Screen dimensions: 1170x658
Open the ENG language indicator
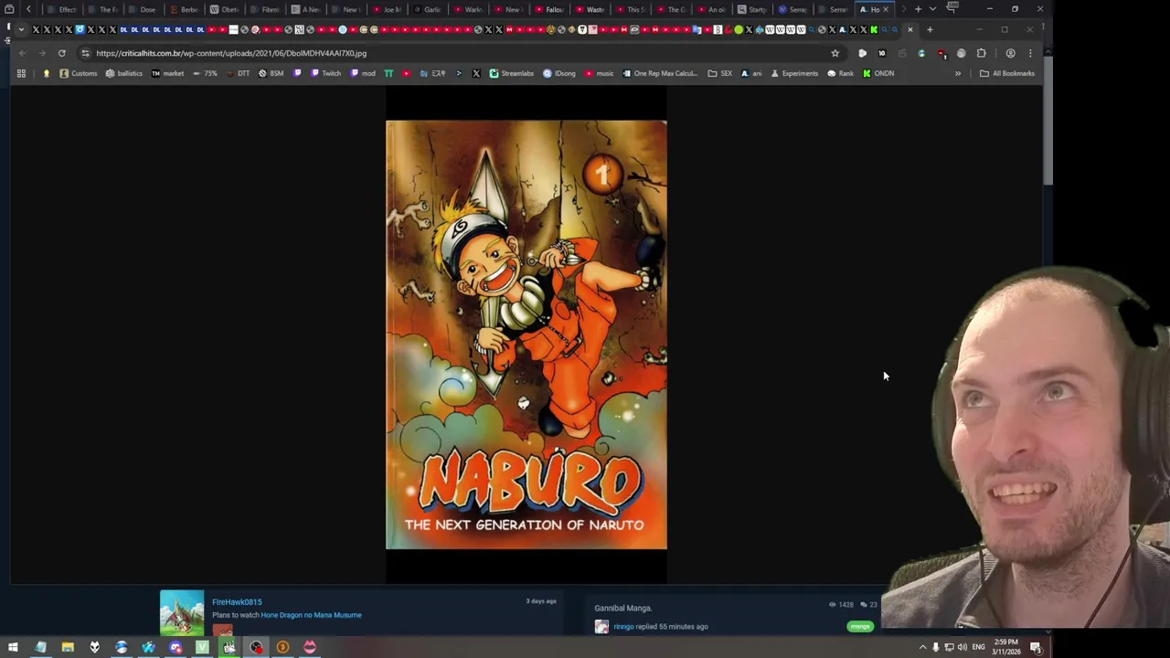979,647
